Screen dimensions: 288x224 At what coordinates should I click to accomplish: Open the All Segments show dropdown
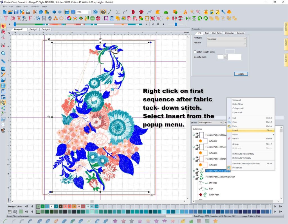pos(210,123)
